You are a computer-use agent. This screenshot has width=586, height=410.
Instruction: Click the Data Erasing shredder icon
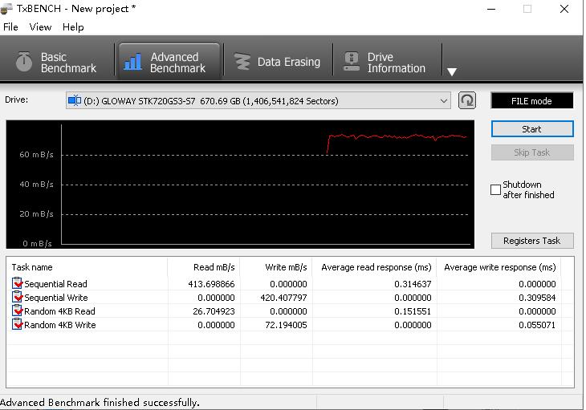coord(242,62)
